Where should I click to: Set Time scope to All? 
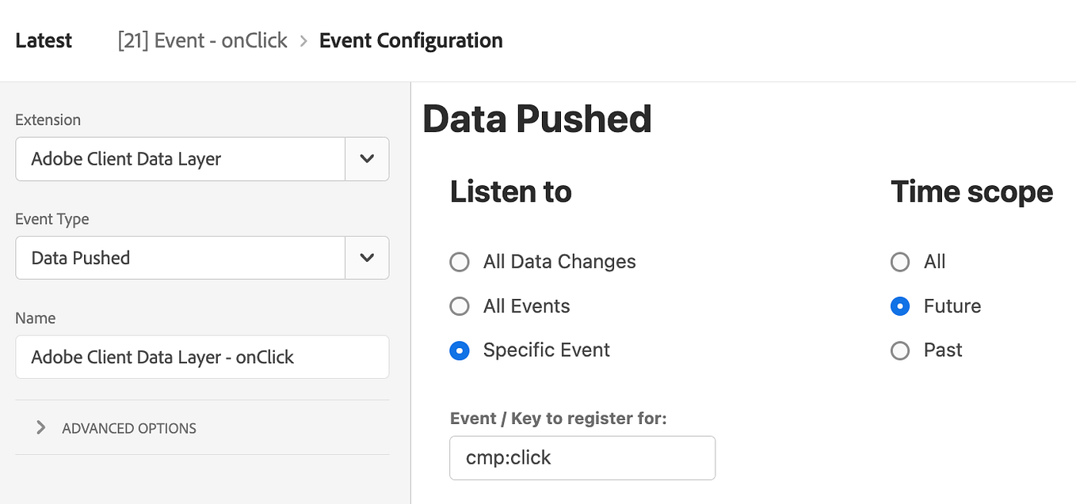pos(900,262)
